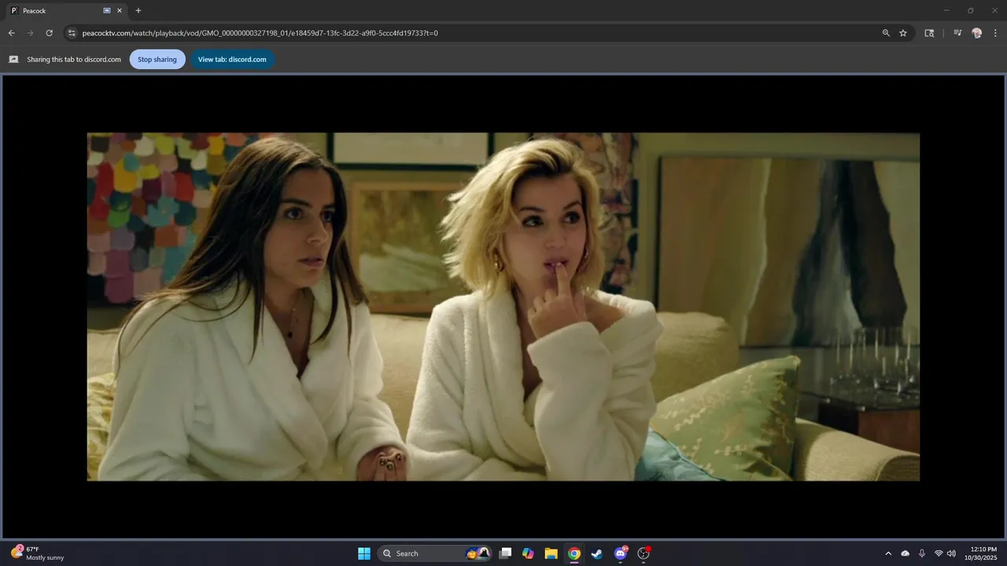Open File Explorer from the taskbar

(551, 553)
